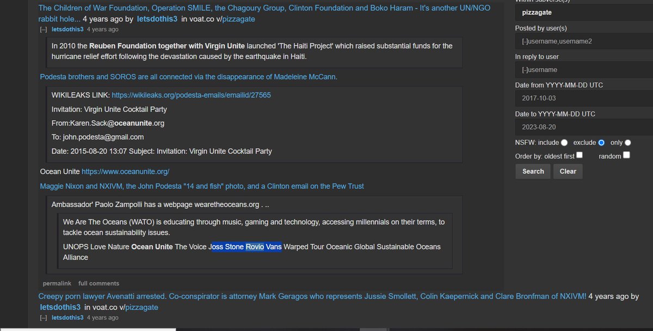The width and height of the screenshot is (653, 331).
Task: Edit the Date to field 2023-08-20
Action: point(584,127)
